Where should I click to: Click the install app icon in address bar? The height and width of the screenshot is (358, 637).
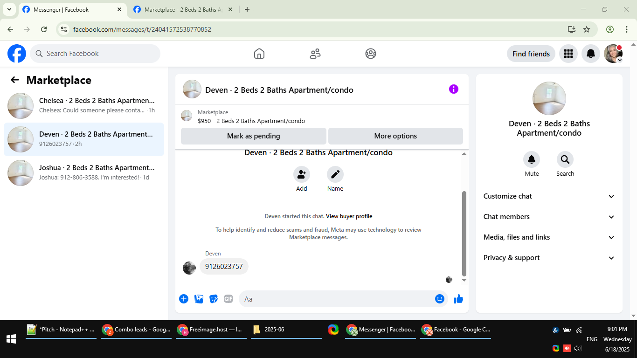pos(572,29)
